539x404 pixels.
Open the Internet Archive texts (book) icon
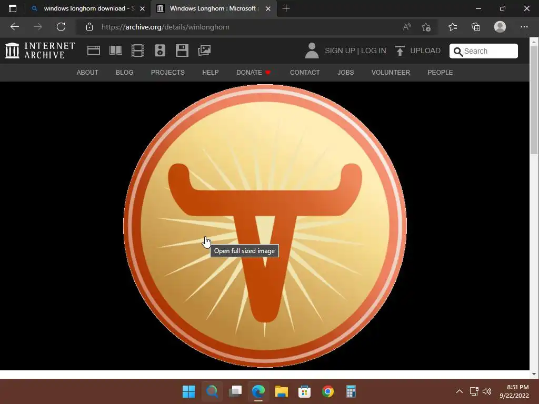(x=116, y=50)
